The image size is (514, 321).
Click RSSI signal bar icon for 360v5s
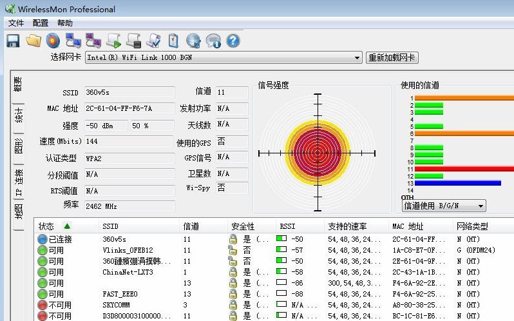click(281, 238)
